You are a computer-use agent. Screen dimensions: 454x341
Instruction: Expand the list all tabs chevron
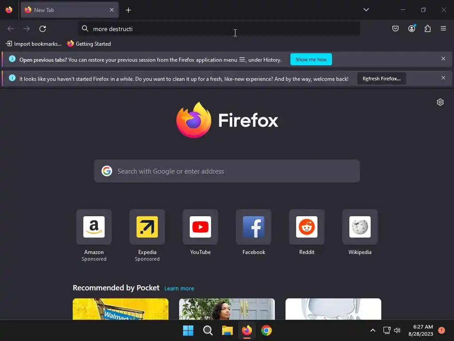point(366,10)
